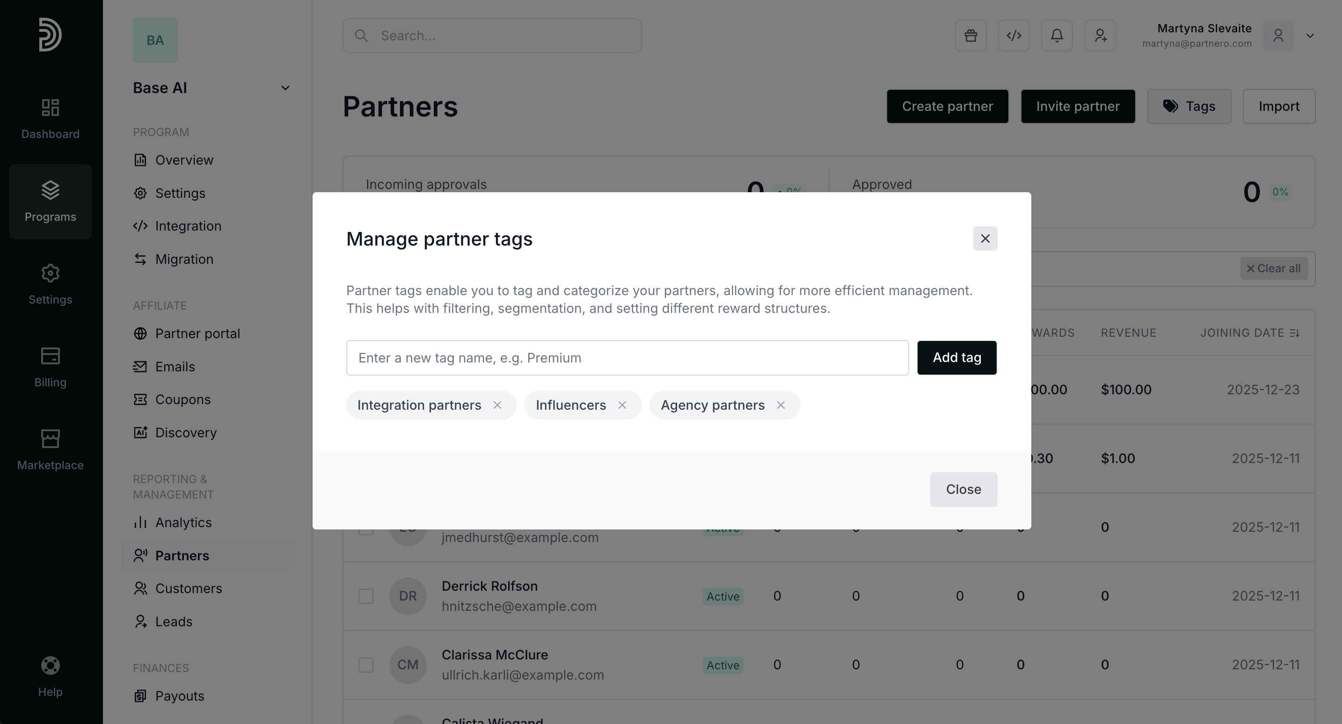Image resolution: width=1342 pixels, height=724 pixels.
Task: Open Help from the left sidebar
Action: pos(51,677)
